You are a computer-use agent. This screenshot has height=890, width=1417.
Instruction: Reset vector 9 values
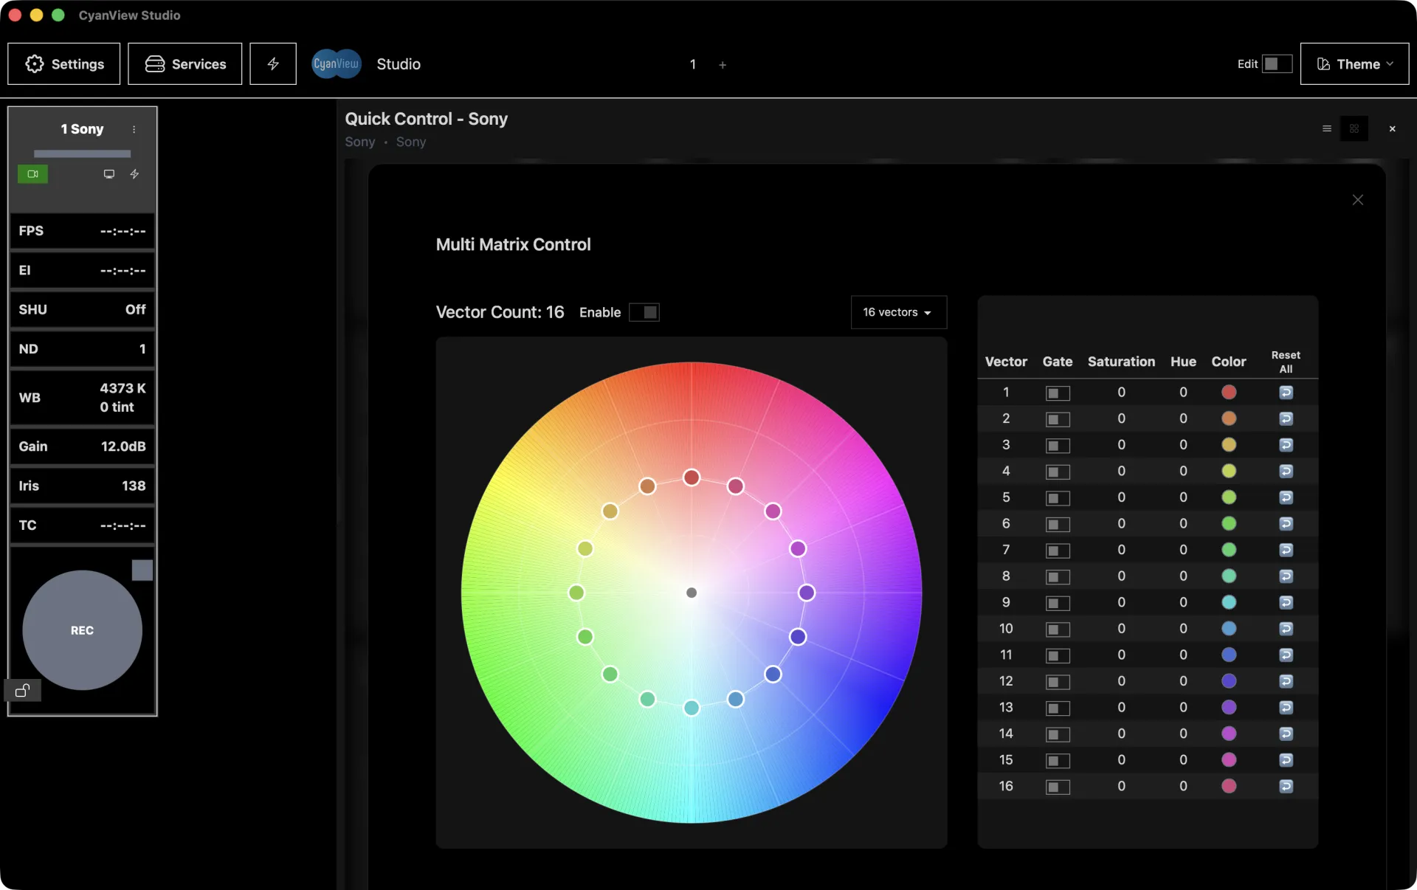[x=1286, y=603]
